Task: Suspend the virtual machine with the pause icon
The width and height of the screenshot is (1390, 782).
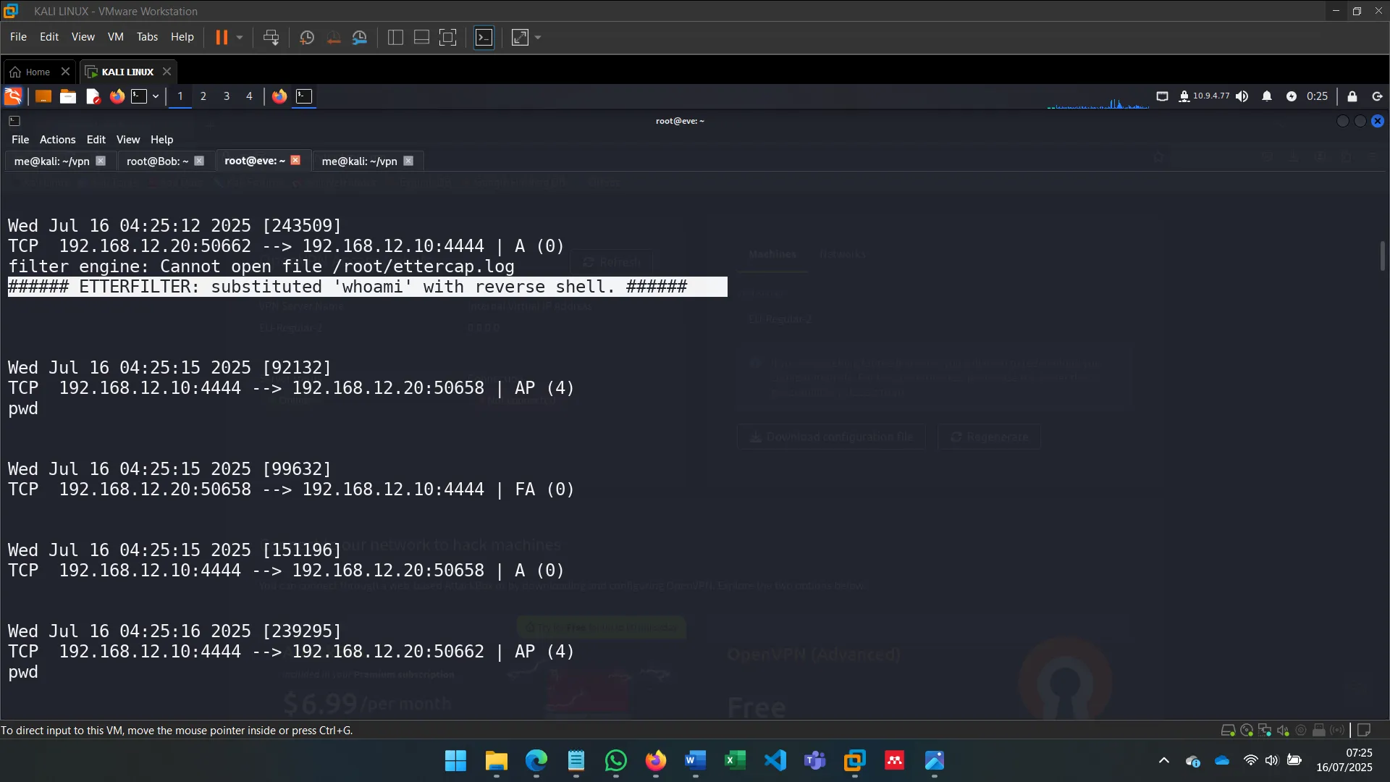Action: pos(222,37)
